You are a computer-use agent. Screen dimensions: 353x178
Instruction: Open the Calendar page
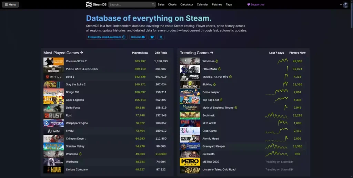pyautogui.click(x=202, y=4)
